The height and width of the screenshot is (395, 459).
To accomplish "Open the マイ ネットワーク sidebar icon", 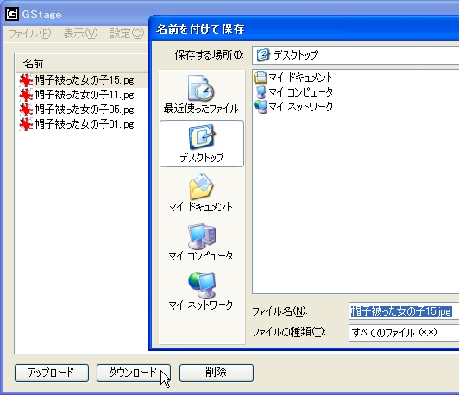I will tap(201, 291).
